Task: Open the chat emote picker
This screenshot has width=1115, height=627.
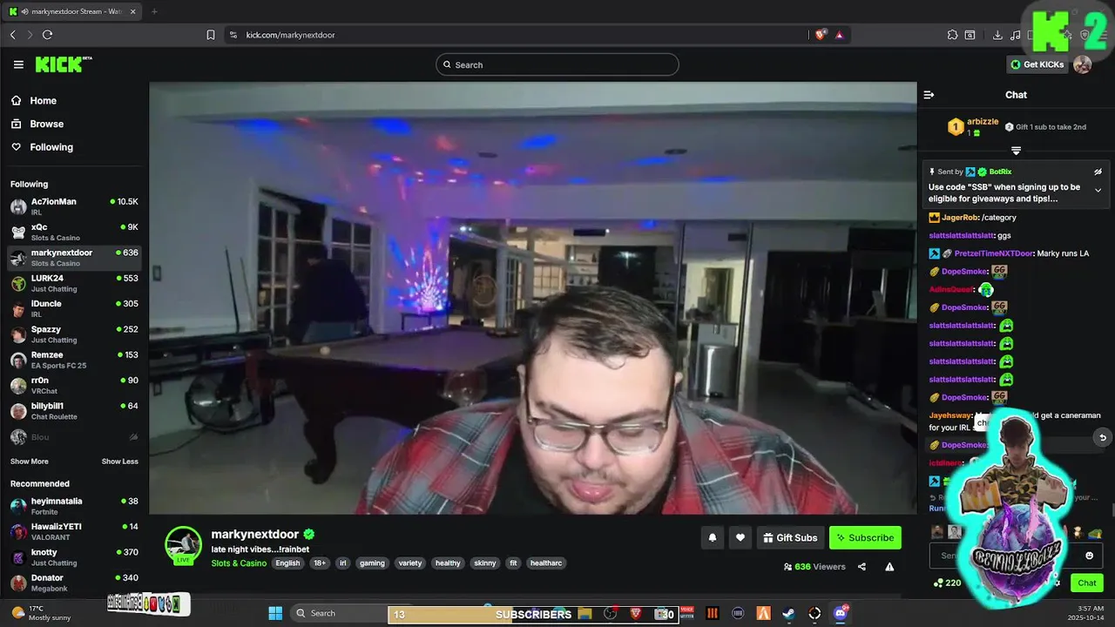Action: (1089, 556)
